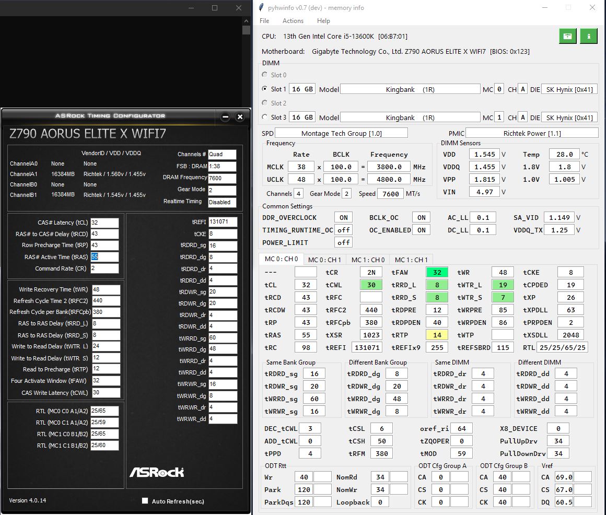Click the green screenshot capture button in pyhwinfo
This screenshot has height=515, width=606.
[567, 37]
